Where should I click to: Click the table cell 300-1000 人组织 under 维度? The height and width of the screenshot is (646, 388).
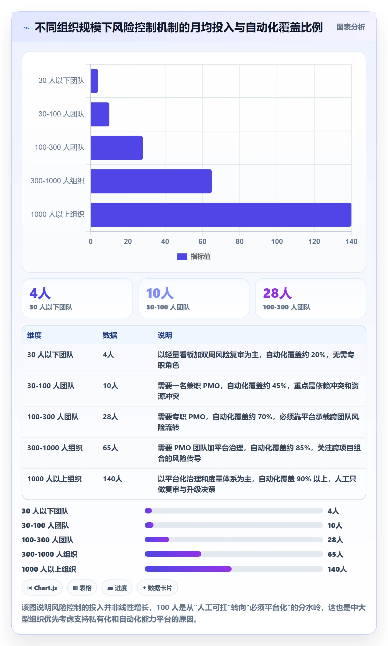click(55, 448)
